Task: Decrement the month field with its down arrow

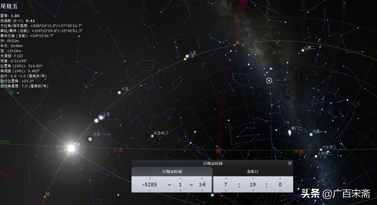Action: click(180, 190)
